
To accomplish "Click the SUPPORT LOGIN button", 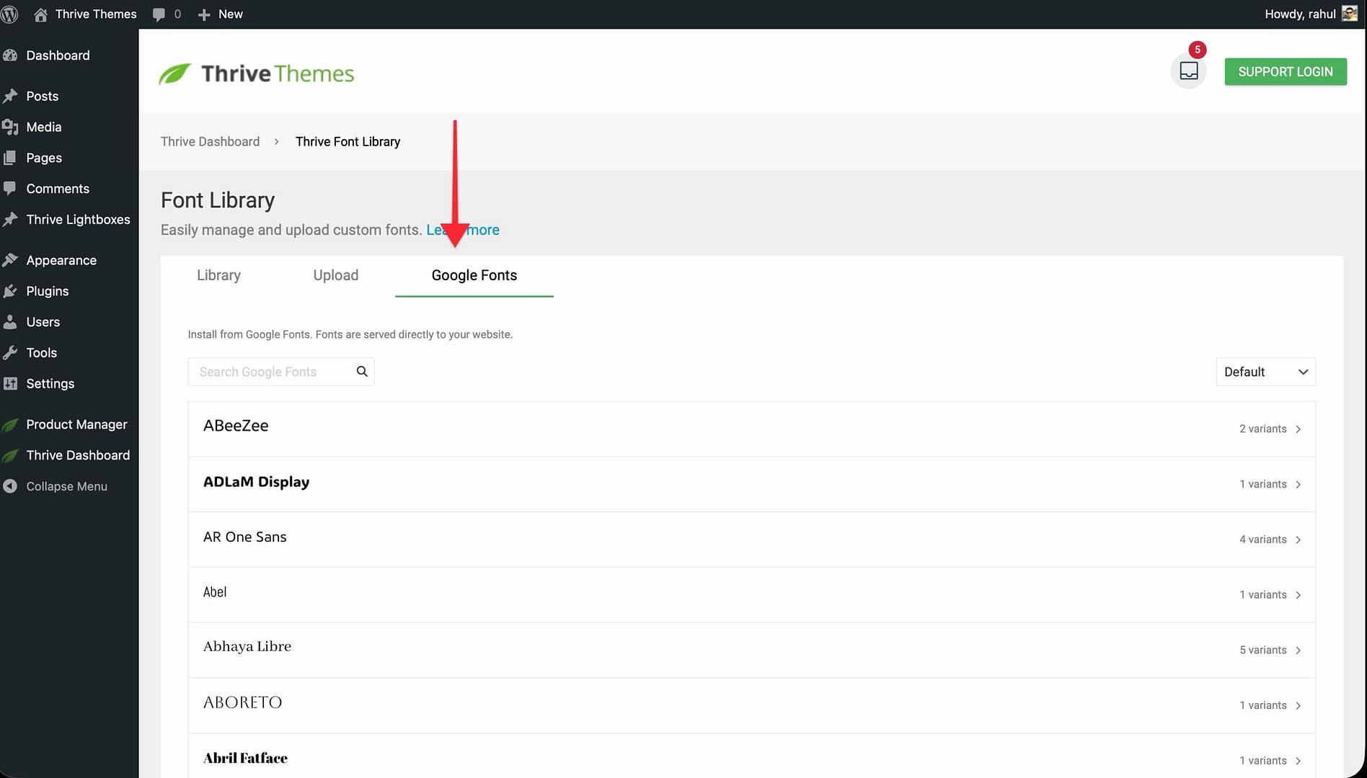I will 1285,71.
